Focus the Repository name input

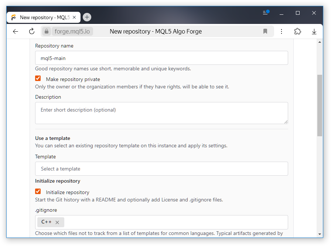161,58
